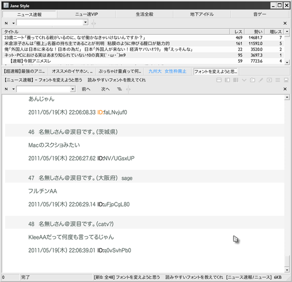Click the 6KB size in the status bar

coord(278,277)
